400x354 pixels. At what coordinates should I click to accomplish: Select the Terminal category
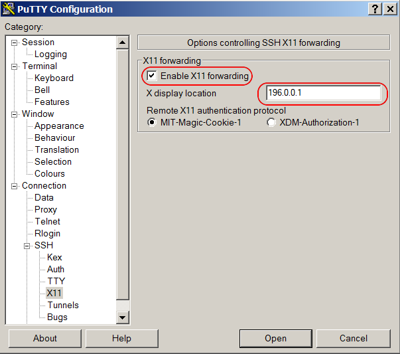[x=40, y=66]
